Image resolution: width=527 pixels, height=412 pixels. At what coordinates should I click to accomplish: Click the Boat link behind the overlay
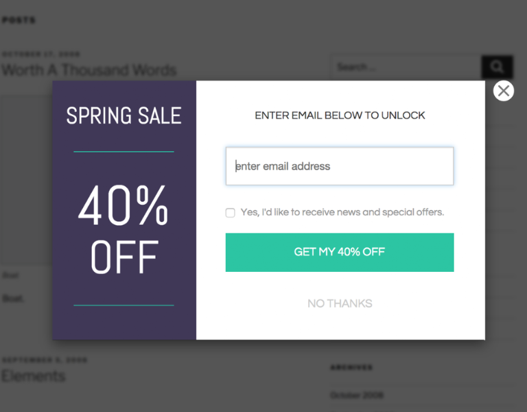[x=13, y=298]
